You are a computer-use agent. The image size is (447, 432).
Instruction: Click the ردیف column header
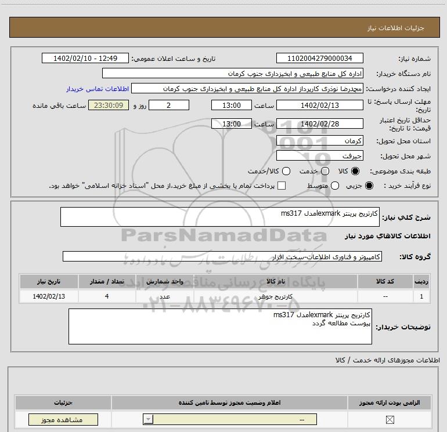pyautogui.click(x=421, y=281)
